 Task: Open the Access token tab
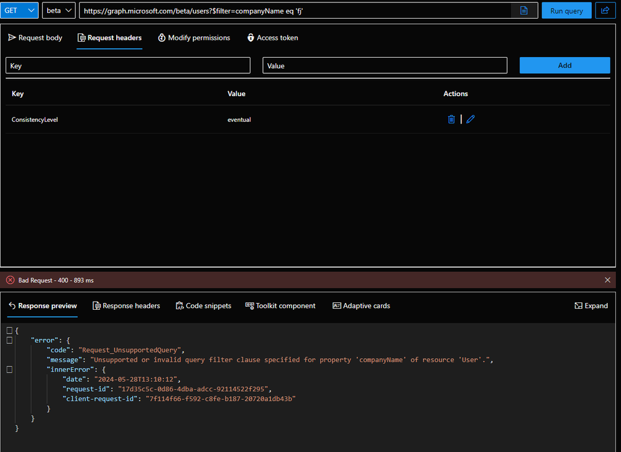[x=272, y=38]
